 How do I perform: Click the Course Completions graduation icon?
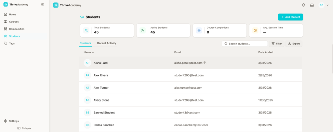click(199, 30)
